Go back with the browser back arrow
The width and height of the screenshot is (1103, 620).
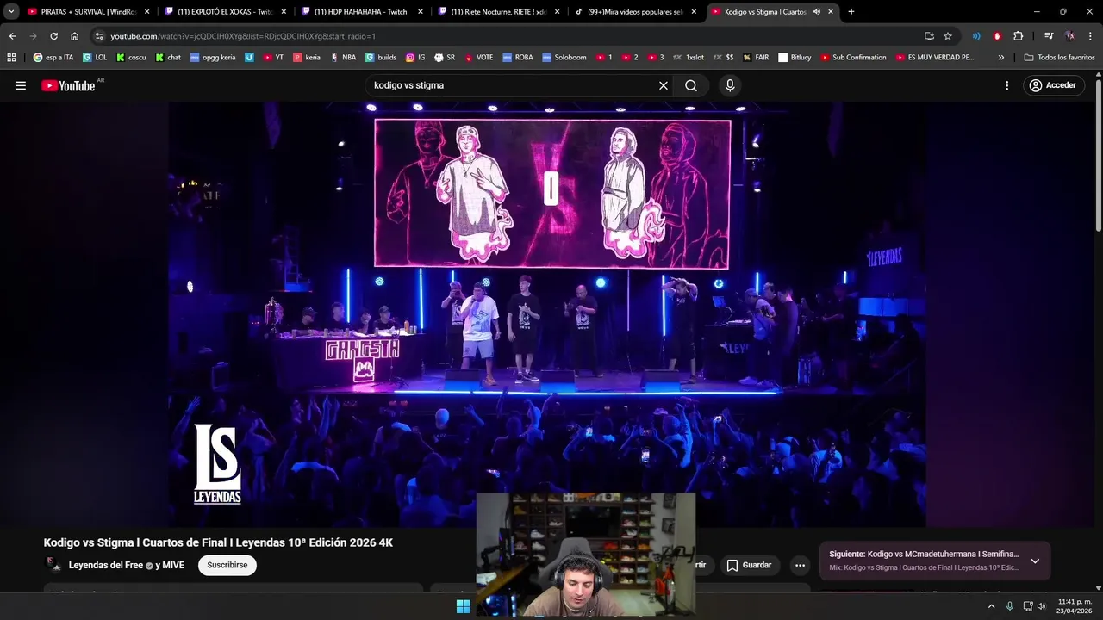[12, 36]
